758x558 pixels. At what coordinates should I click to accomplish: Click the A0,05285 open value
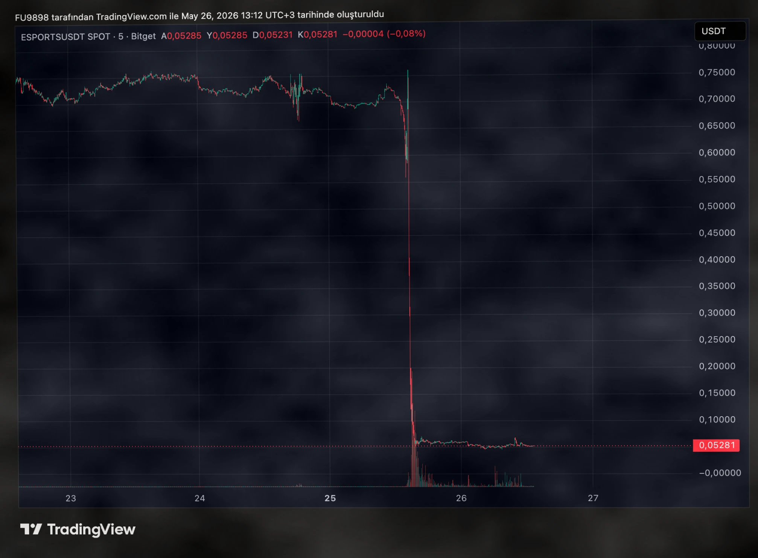click(181, 36)
